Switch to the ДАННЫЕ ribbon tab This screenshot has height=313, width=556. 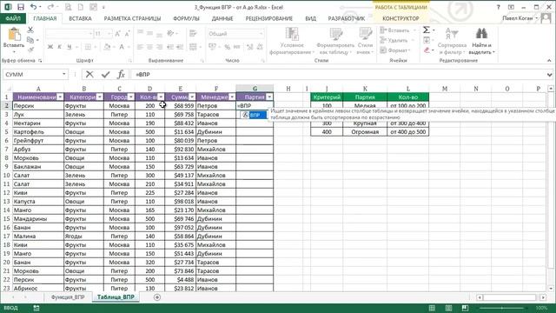222,18
